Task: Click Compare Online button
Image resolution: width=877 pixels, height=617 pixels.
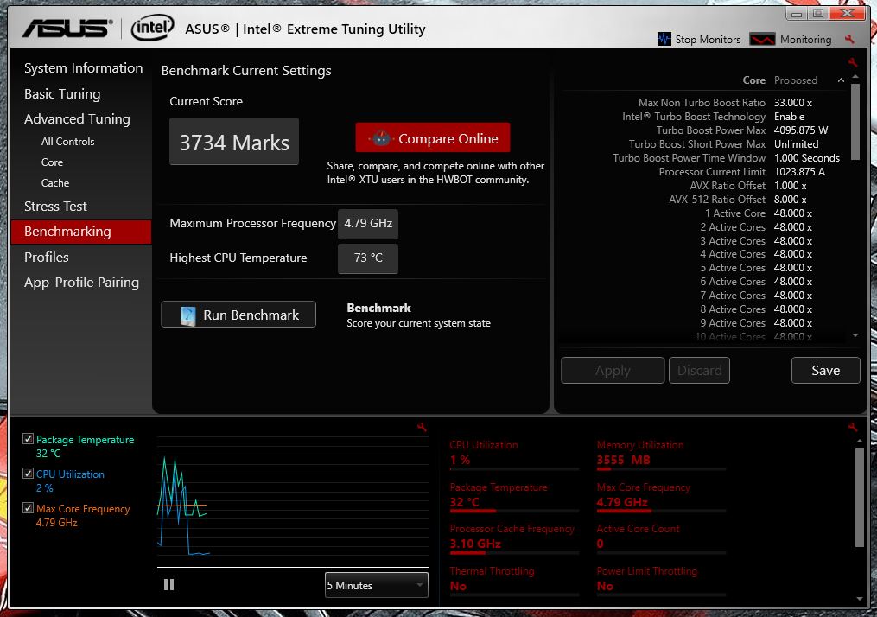Action: pos(432,137)
